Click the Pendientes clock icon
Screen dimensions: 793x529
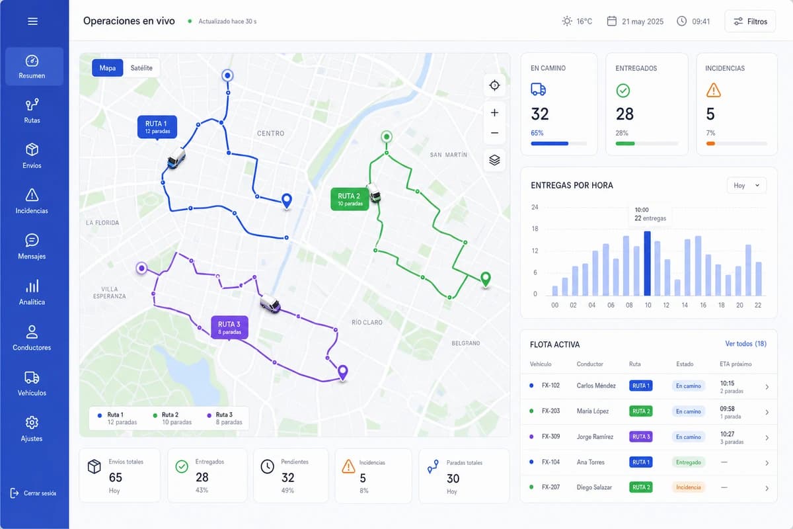(x=267, y=466)
